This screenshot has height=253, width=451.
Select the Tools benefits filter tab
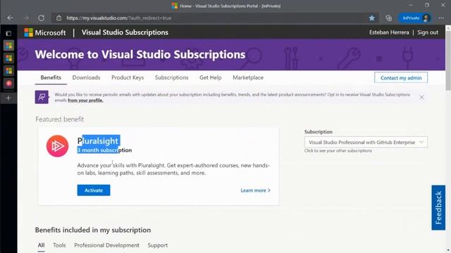click(x=59, y=245)
